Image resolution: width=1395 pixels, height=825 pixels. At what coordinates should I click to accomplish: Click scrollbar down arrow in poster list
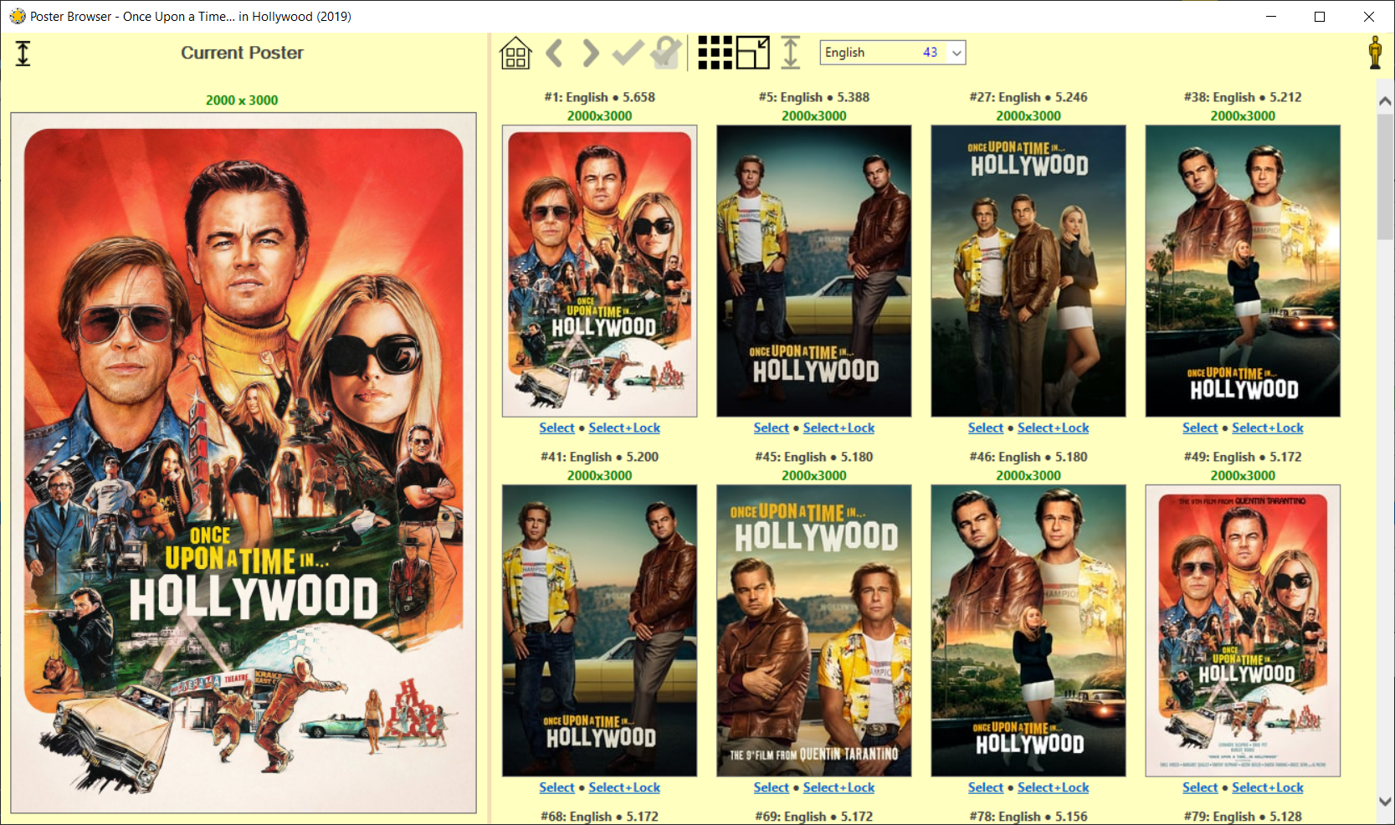click(1385, 801)
